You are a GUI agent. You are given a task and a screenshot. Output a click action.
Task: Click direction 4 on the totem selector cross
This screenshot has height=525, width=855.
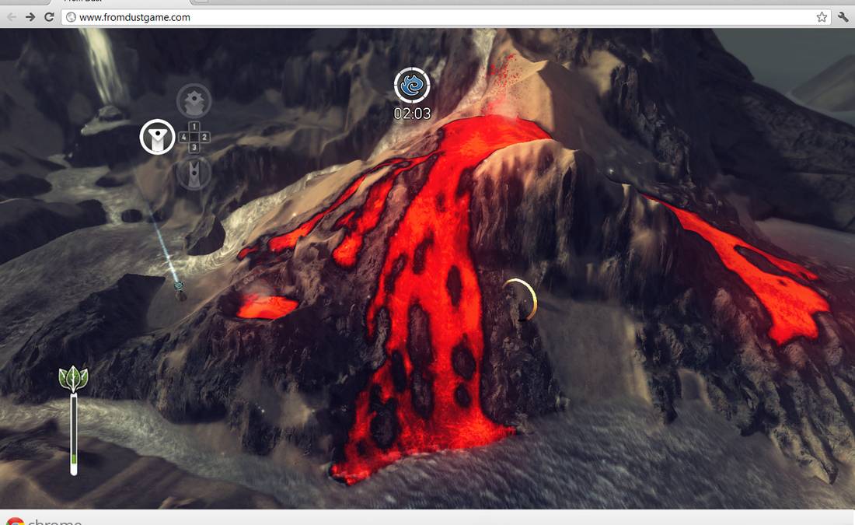pyautogui.click(x=183, y=137)
